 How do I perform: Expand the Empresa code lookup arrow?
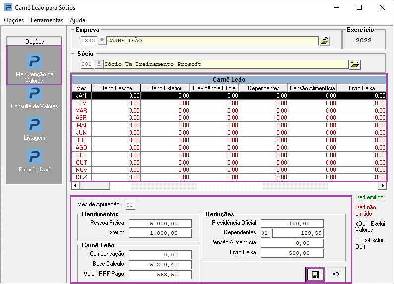(x=102, y=40)
